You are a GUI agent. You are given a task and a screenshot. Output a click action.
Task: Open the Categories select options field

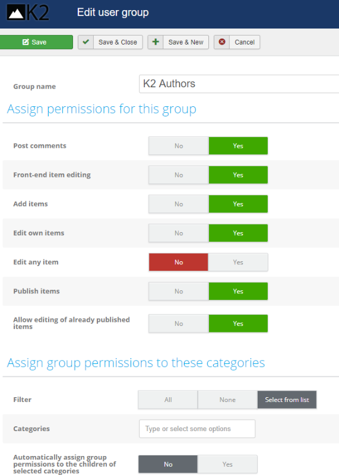coord(197,429)
